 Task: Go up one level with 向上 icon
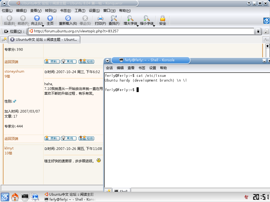click(x=37, y=18)
